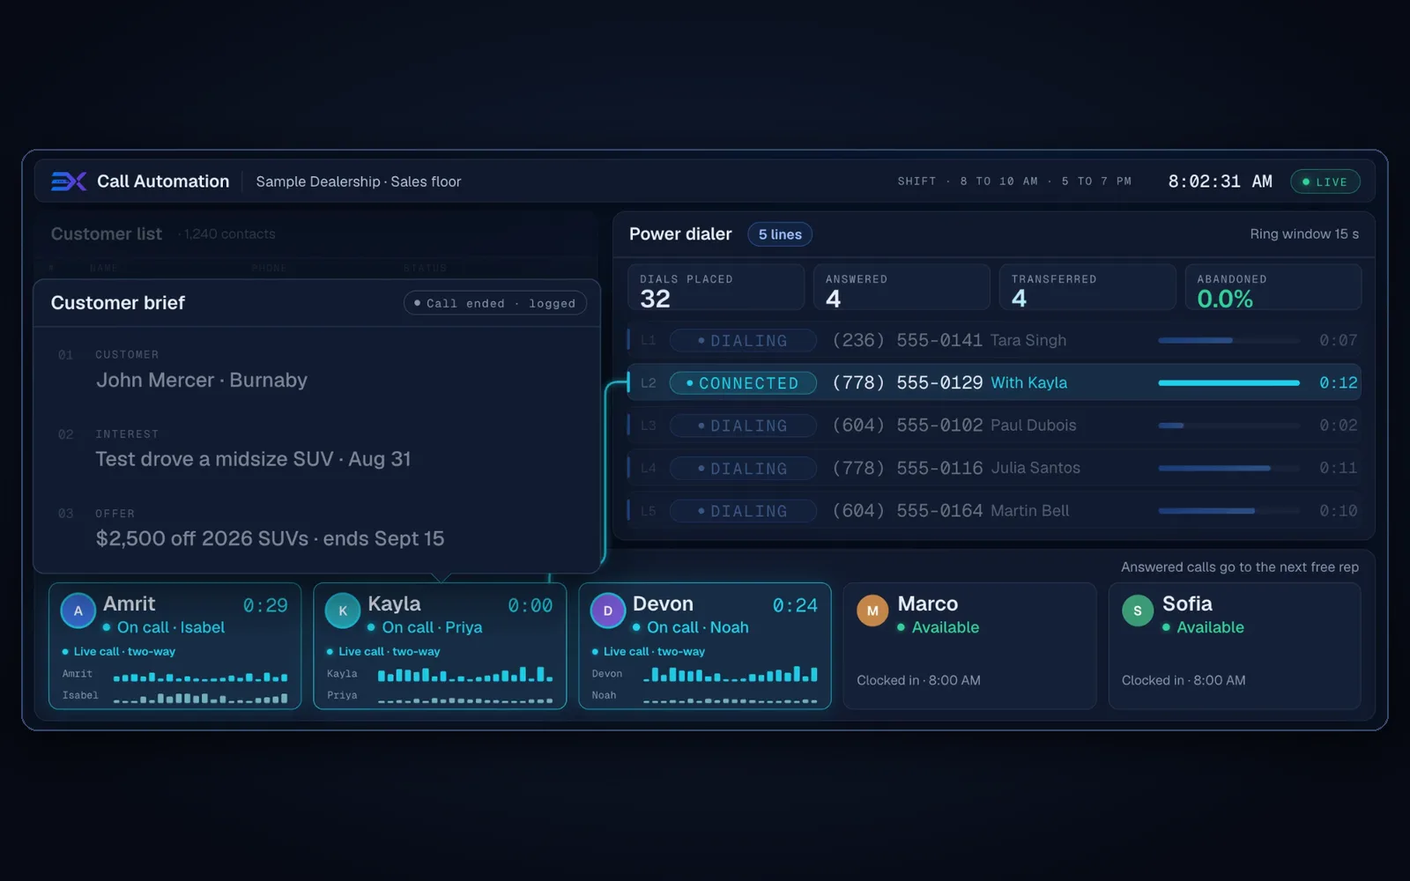The image size is (1410, 881).
Task: Click the Julia Santos contact name
Action: (x=1035, y=468)
